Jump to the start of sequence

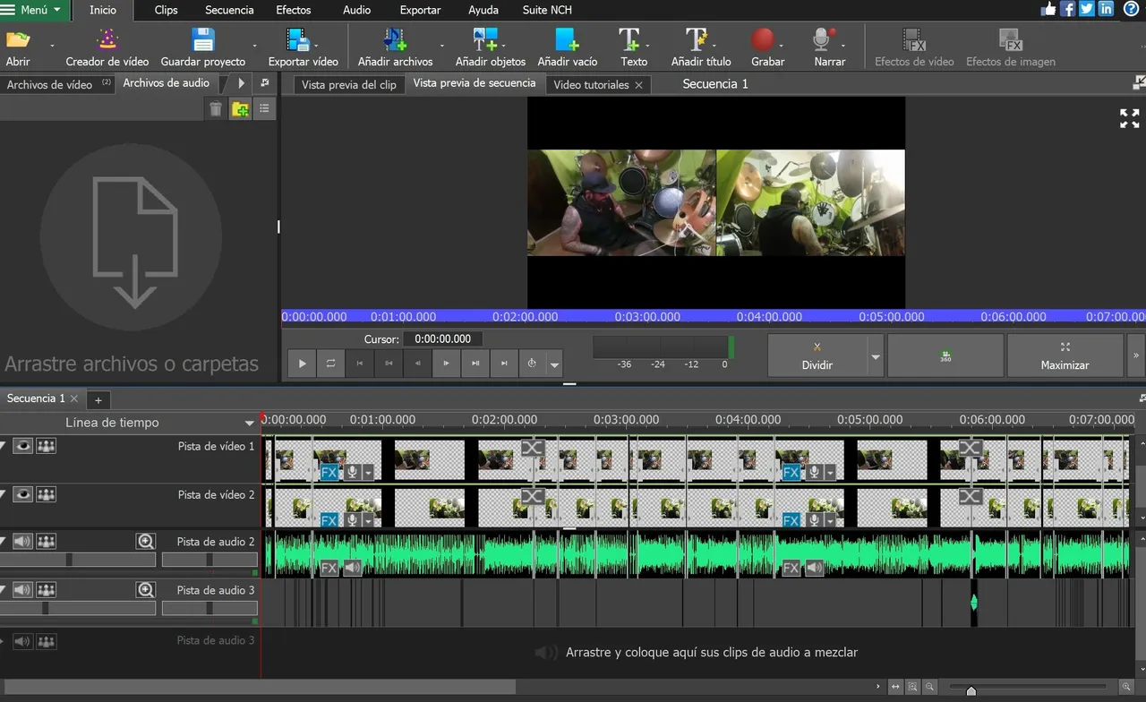[x=360, y=363]
